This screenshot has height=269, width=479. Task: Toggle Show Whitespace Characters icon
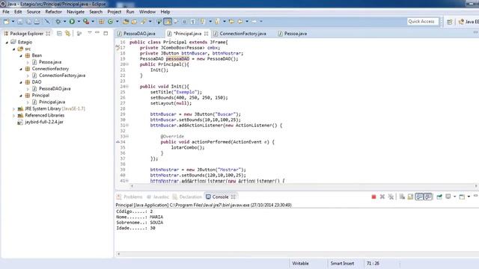(193, 22)
